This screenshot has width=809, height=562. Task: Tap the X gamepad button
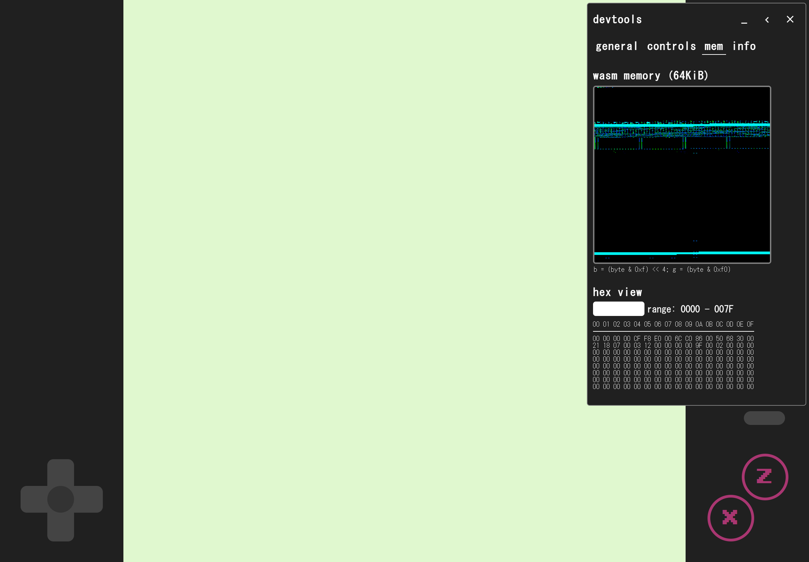(730, 518)
